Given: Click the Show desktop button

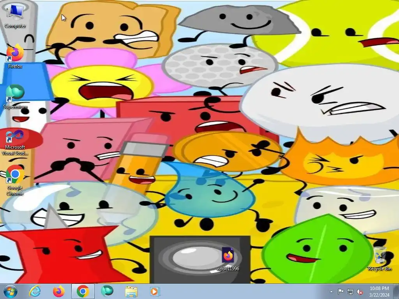Looking at the screenshot, I should (x=396, y=292).
